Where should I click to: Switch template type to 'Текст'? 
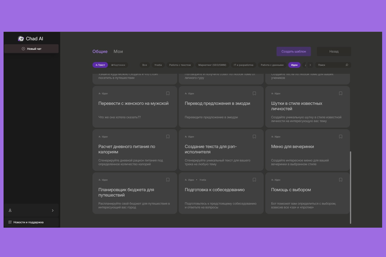coord(100,65)
